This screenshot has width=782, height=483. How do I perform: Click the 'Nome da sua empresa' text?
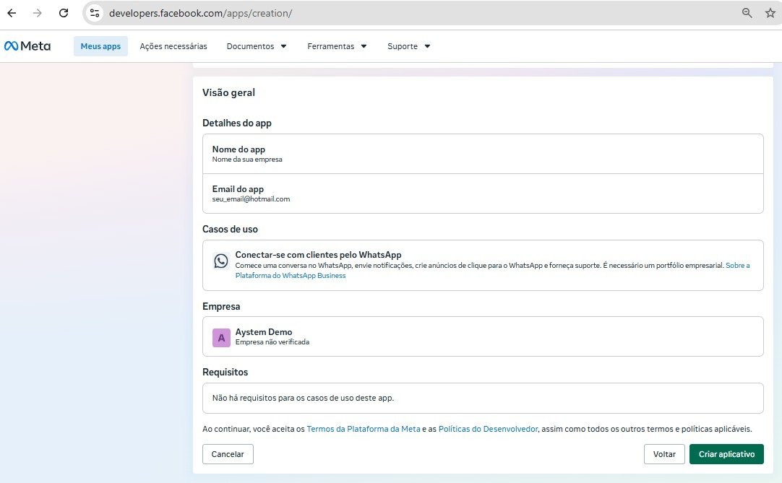(x=247, y=160)
